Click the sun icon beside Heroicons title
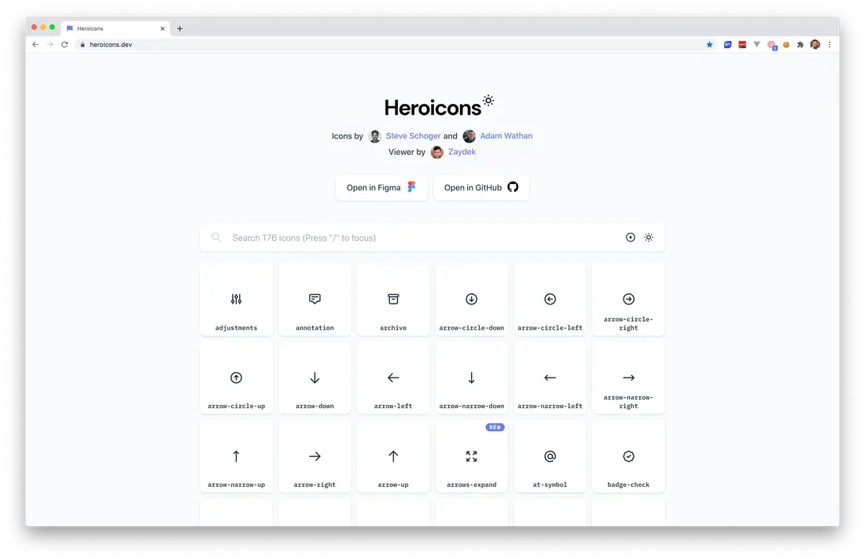This screenshot has height=560, width=865. click(x=488, y=101)
